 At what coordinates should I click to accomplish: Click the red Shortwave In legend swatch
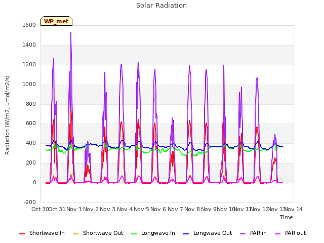point(22,234)
